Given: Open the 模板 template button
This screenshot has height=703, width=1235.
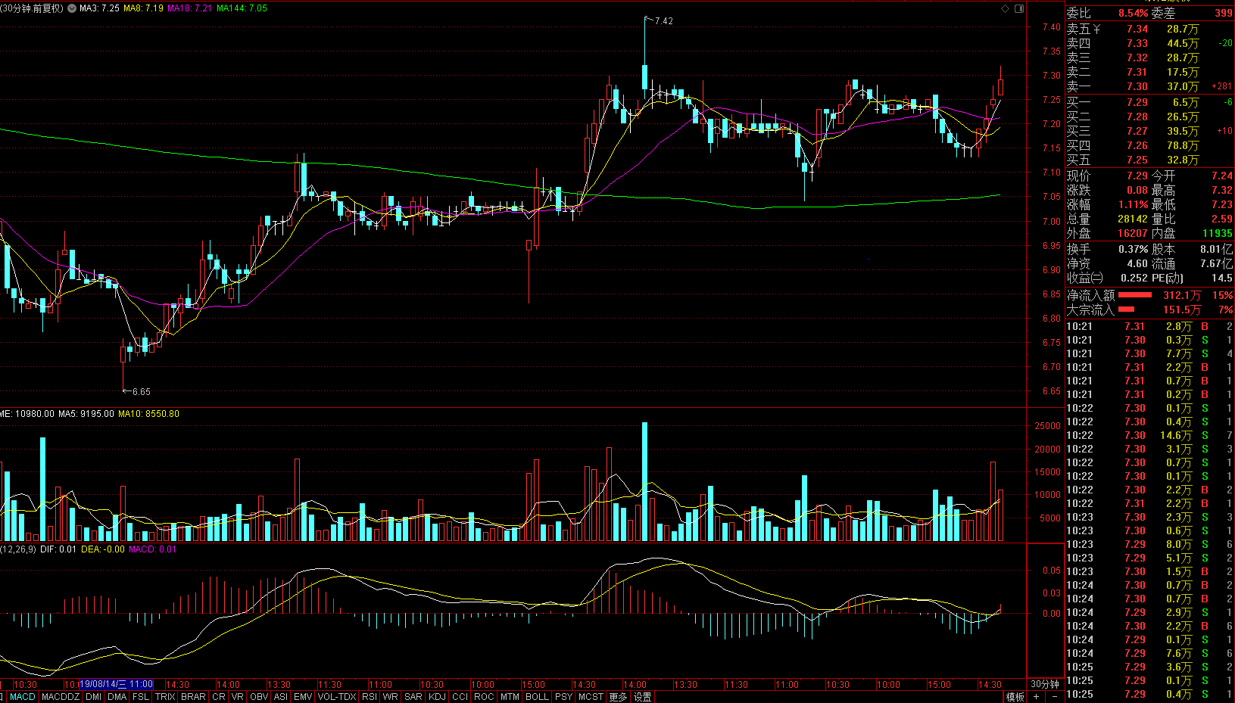Looking at the screenshot, I should coord(1015,696).
